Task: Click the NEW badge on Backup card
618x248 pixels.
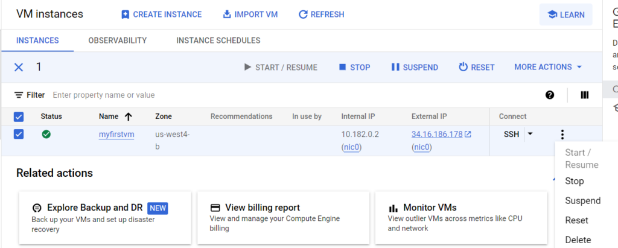Action: 158,208
